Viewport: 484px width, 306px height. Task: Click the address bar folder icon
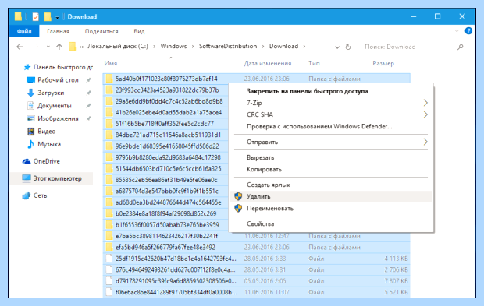72,47
